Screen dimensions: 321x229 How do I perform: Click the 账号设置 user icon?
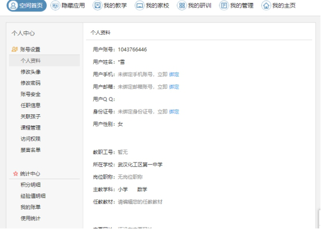(14, 49)
